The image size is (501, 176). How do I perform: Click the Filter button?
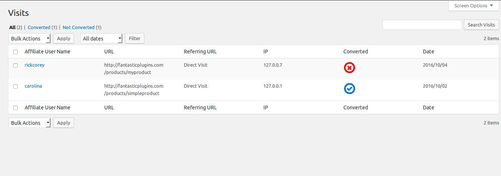[134, 38]
